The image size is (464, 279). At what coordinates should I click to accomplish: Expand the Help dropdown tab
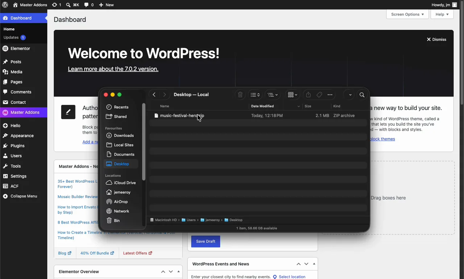tap(442, 14)
